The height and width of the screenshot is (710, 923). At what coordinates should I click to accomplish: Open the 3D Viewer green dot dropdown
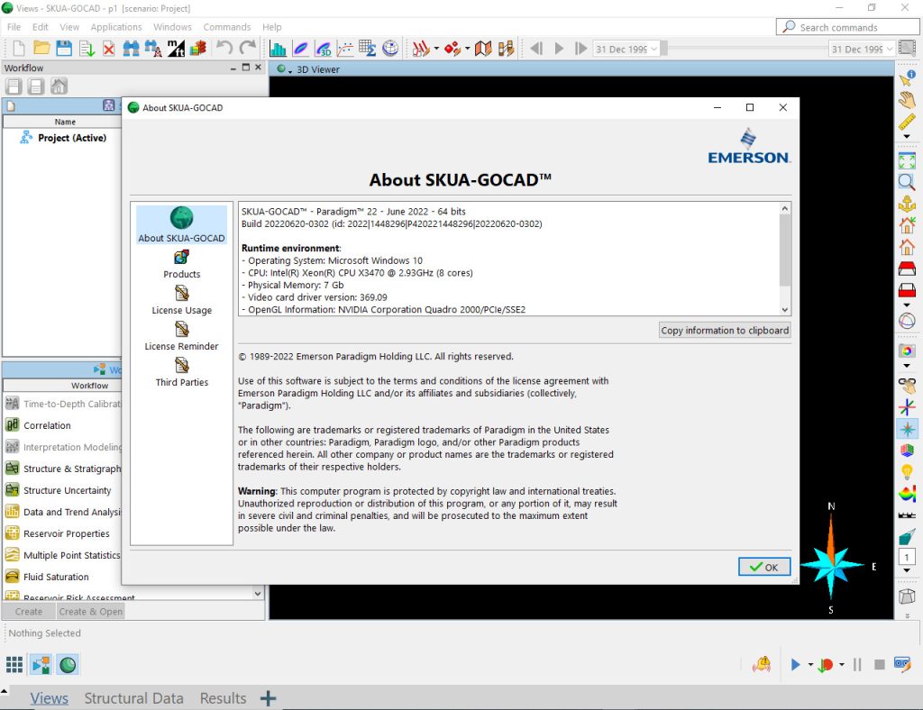pos(284,69)
